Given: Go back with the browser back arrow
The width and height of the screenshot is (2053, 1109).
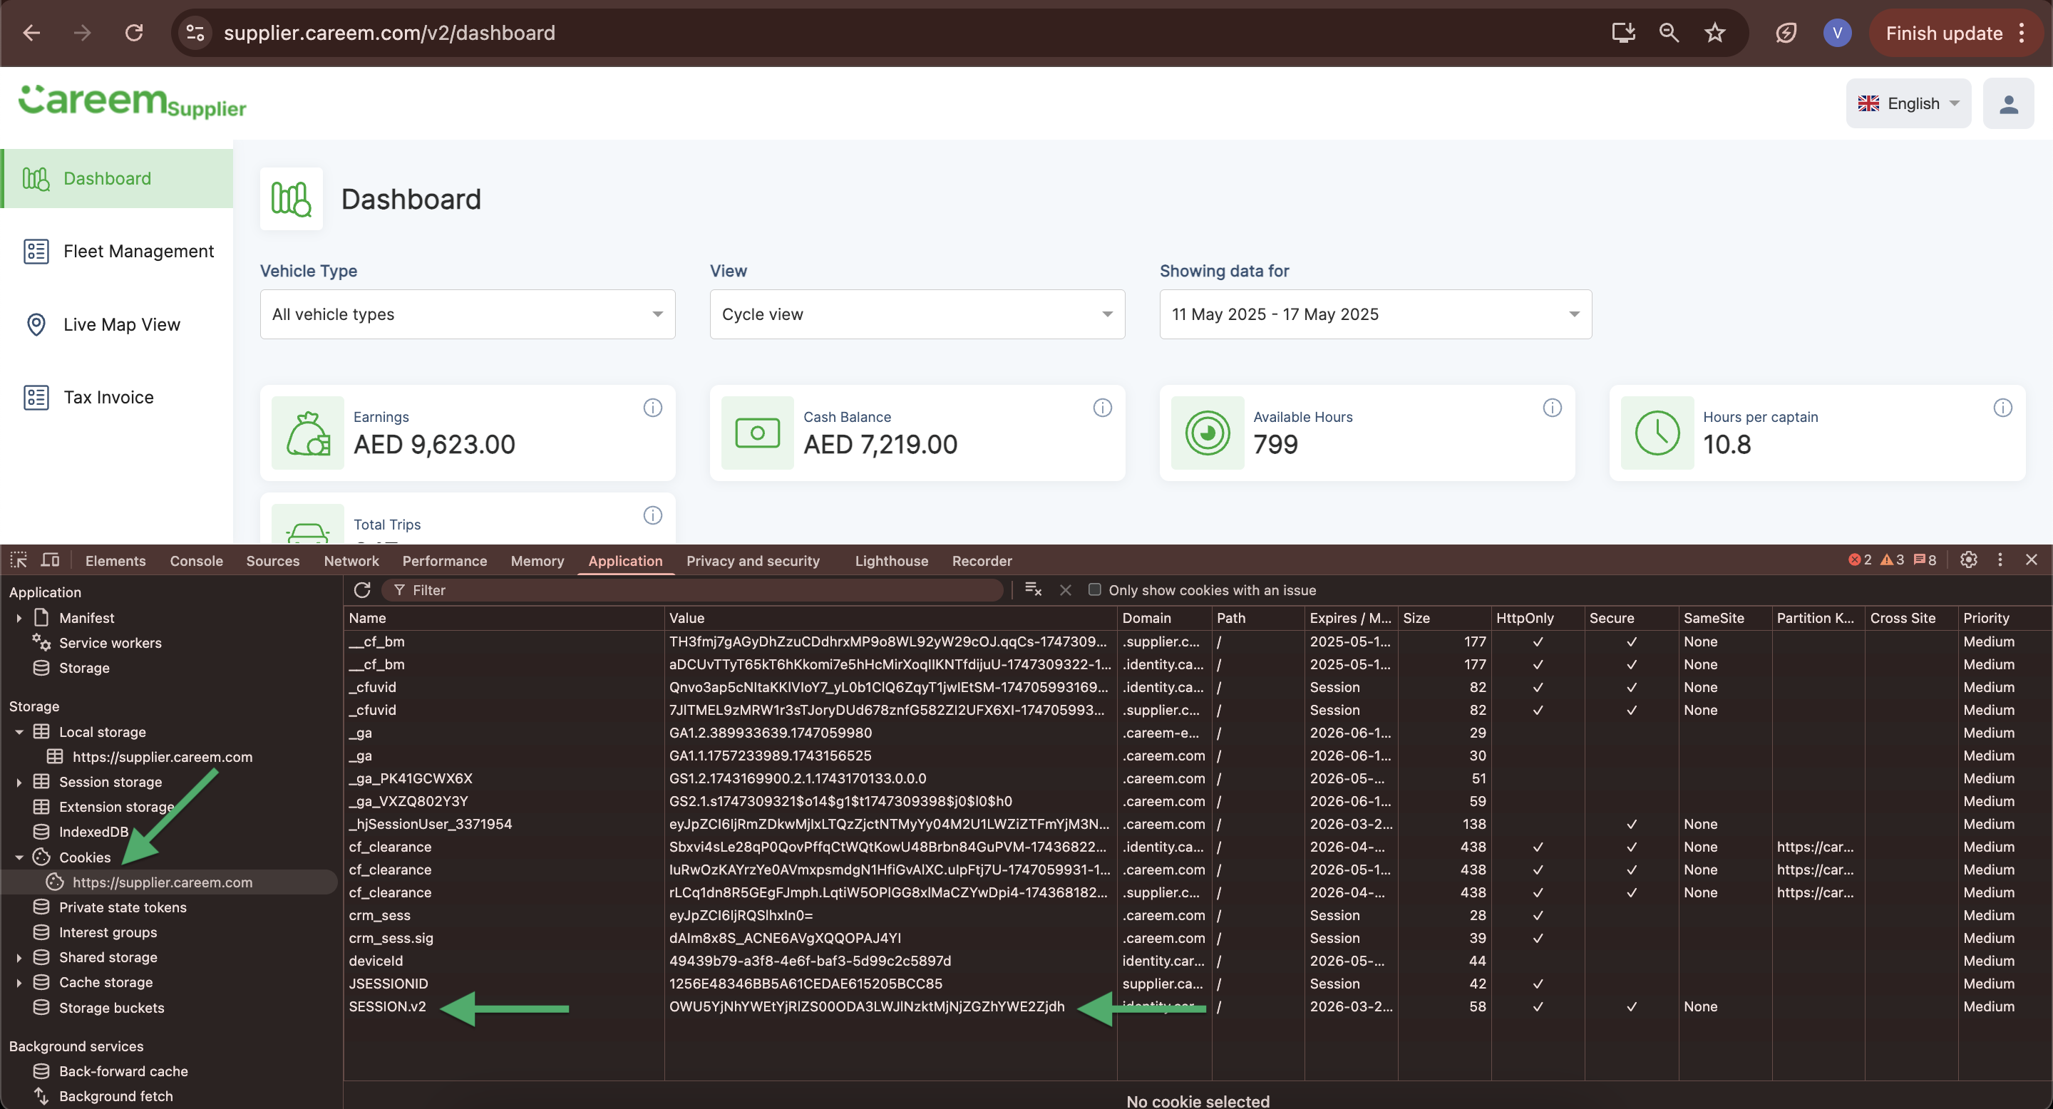Looking at the screenshot, I should tap(32, 33).
